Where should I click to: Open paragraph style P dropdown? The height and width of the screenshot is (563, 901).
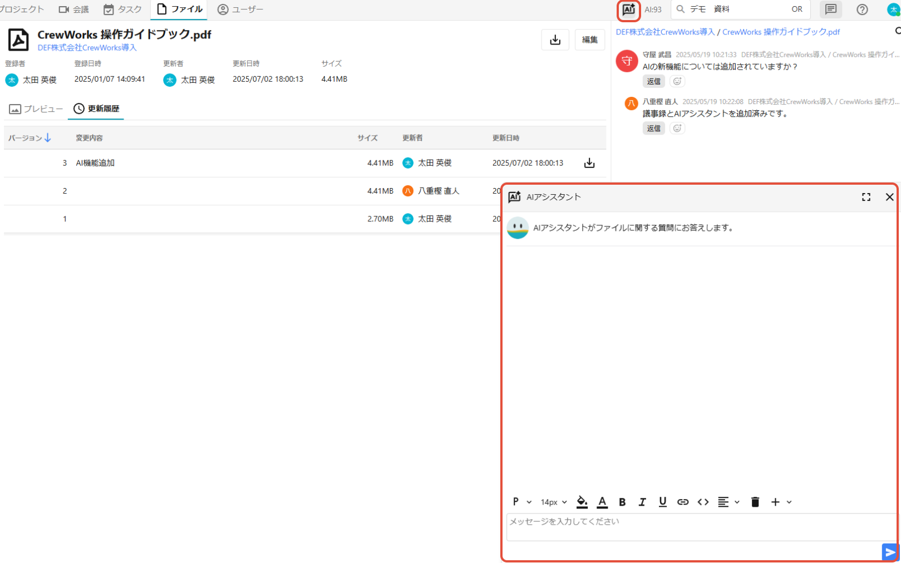(521, 502)
